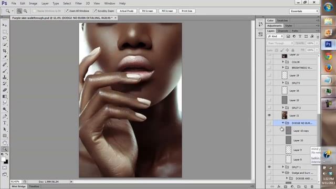The width and height of the screenshot is (336, 189).
Task: Choose Zoom Out mode in options bar
Action: [x=25, y=11]
